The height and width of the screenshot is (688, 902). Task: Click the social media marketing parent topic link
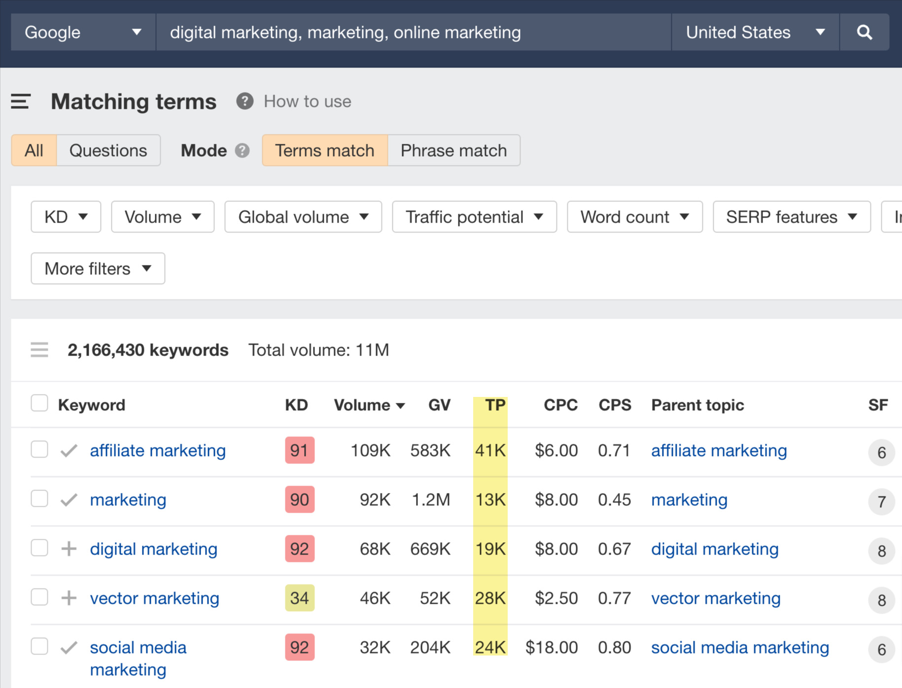[739, 647]
